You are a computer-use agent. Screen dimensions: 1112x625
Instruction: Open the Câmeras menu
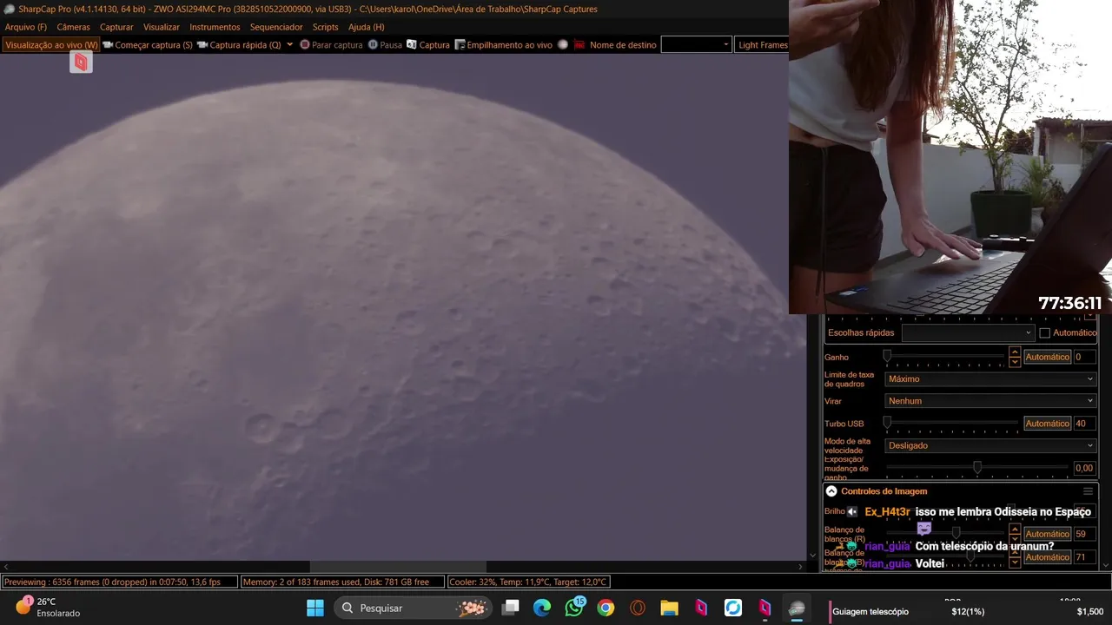tap(73, 27)
